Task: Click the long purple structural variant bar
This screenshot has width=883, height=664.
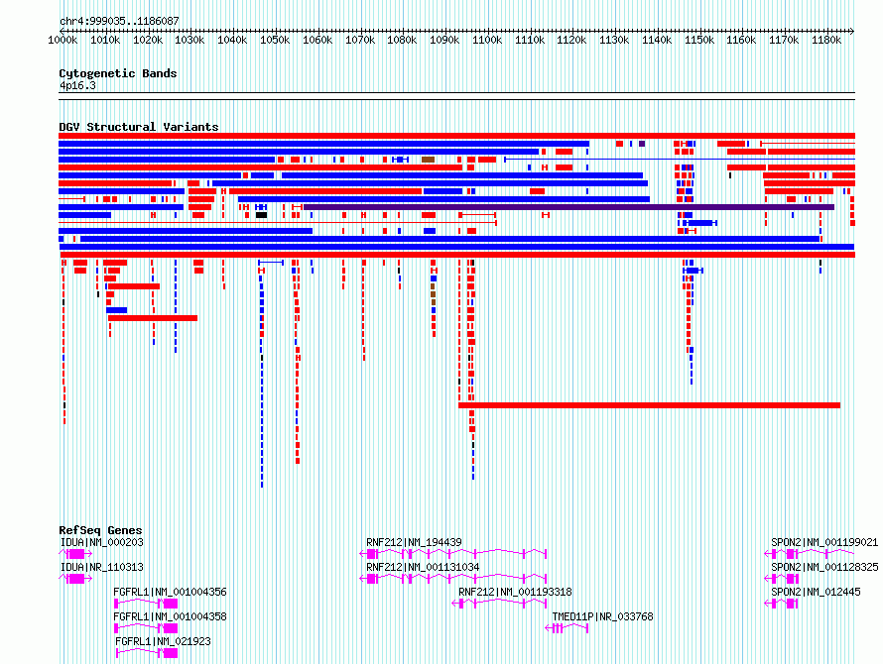Action: (x=568, y=207)
